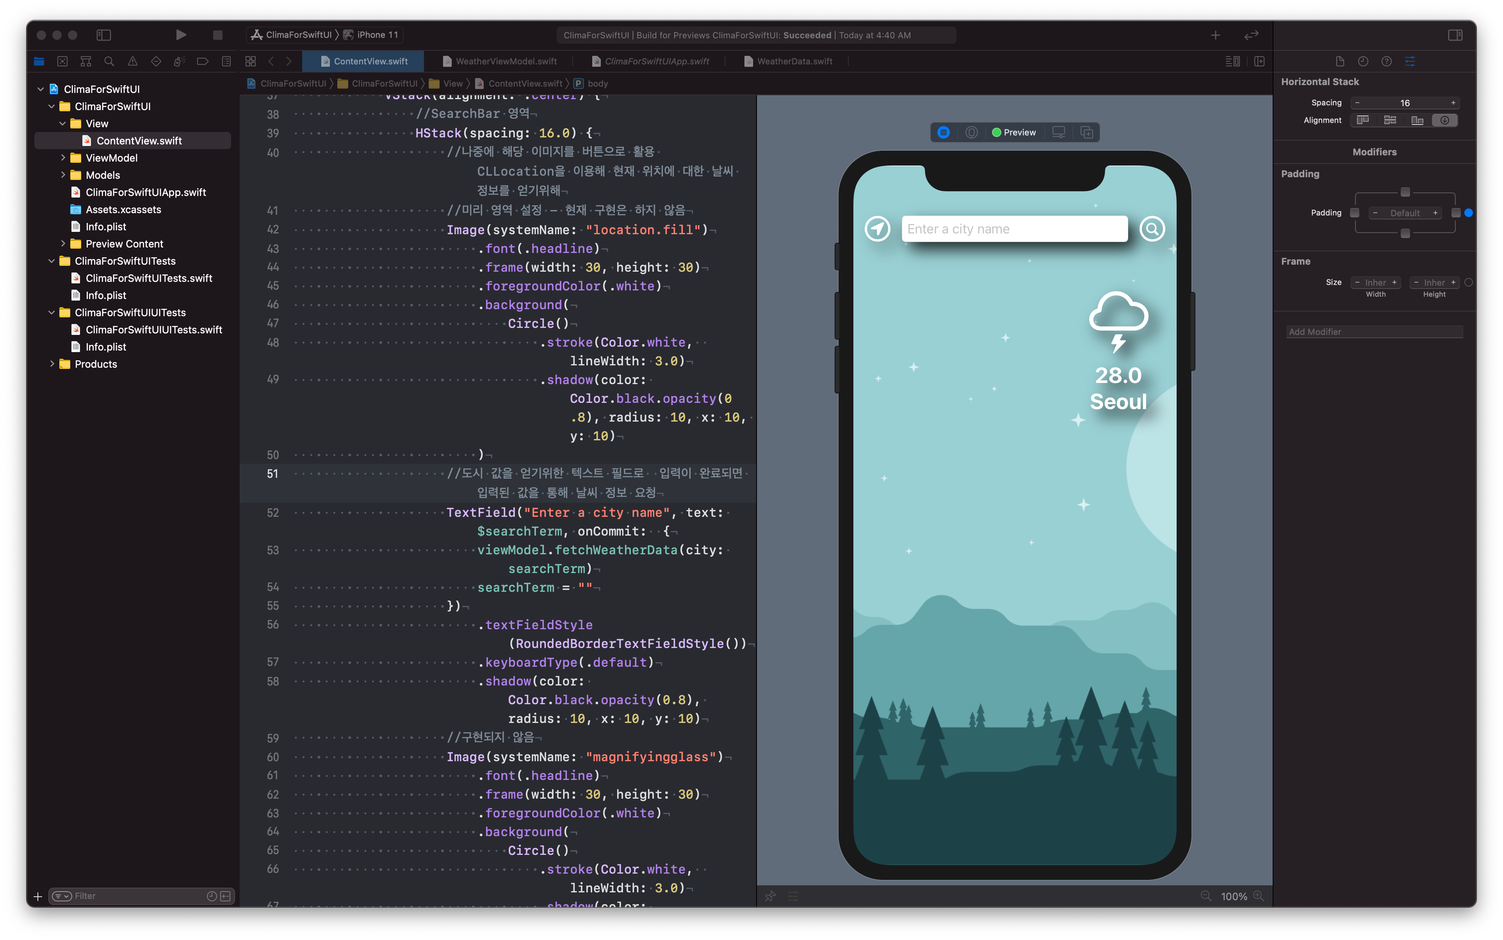
Task: Increase the Spacing stepper value
Action: [x=1453, y=103]
